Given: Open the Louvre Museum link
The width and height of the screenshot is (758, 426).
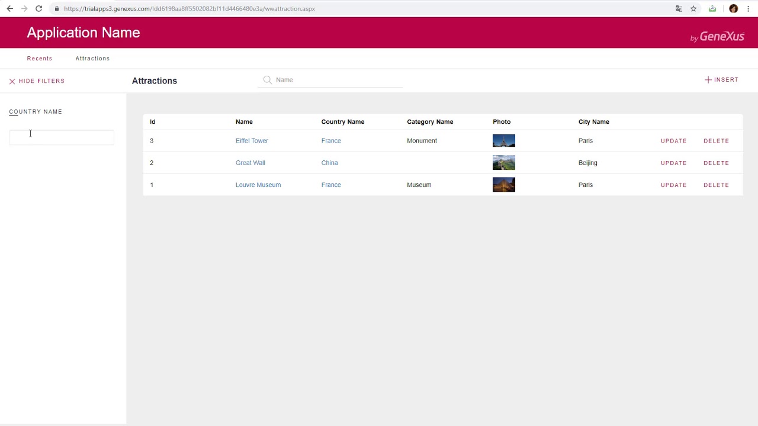Looking at the screenshot, I should [258, 185].
